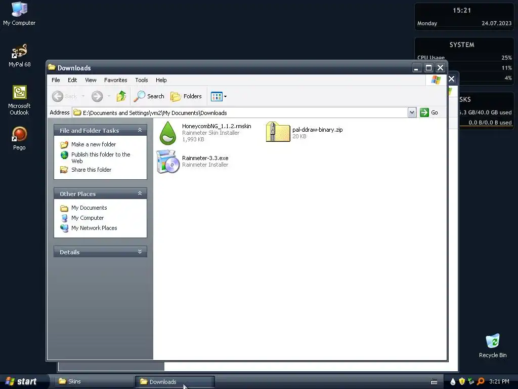
Task: Open the Favorites menu
Action: [116, 80]
